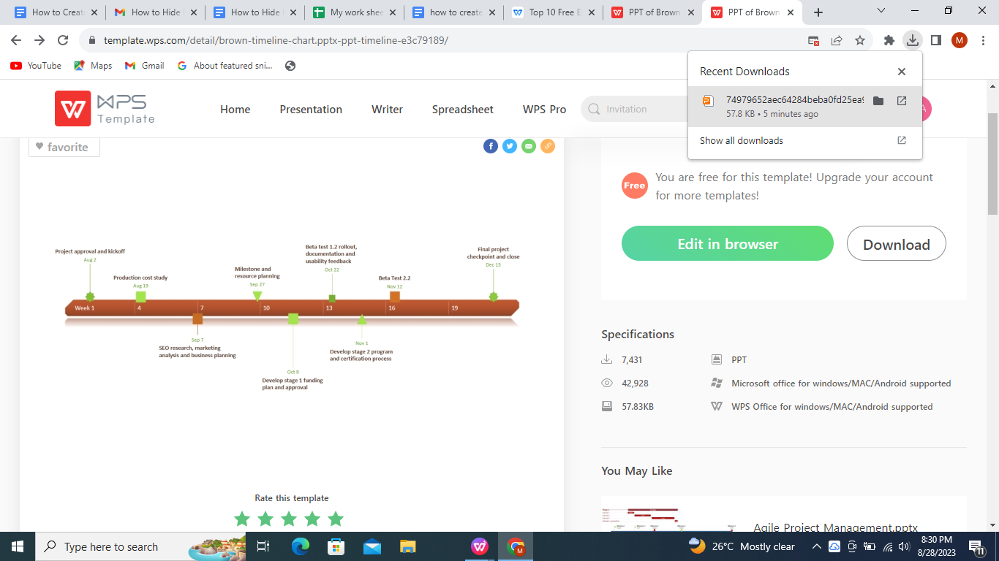Open downloaded file location via folder icon
This screenshot has height=561, width=999.
pyautogui.click(x=878, y=101)
